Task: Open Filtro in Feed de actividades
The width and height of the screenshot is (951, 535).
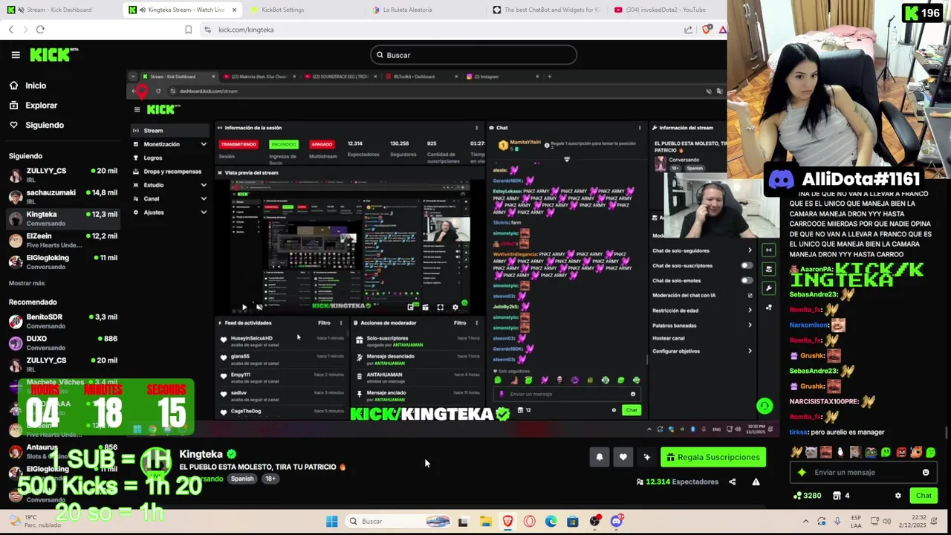Action: pyautogui.click(x=325, y=322)
